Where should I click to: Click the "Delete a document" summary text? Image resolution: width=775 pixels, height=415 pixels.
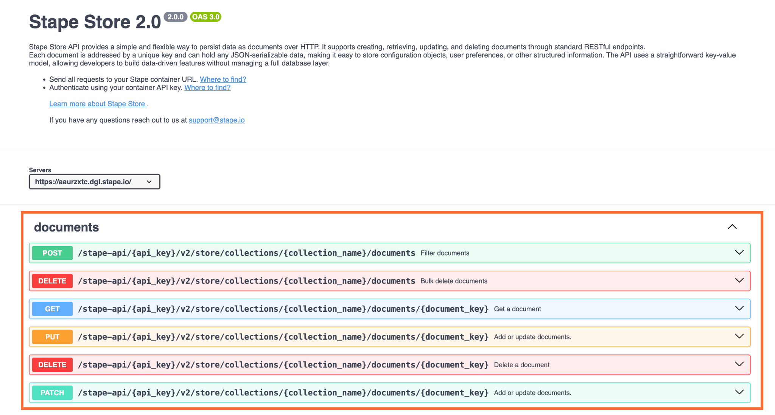coord(522,365)
